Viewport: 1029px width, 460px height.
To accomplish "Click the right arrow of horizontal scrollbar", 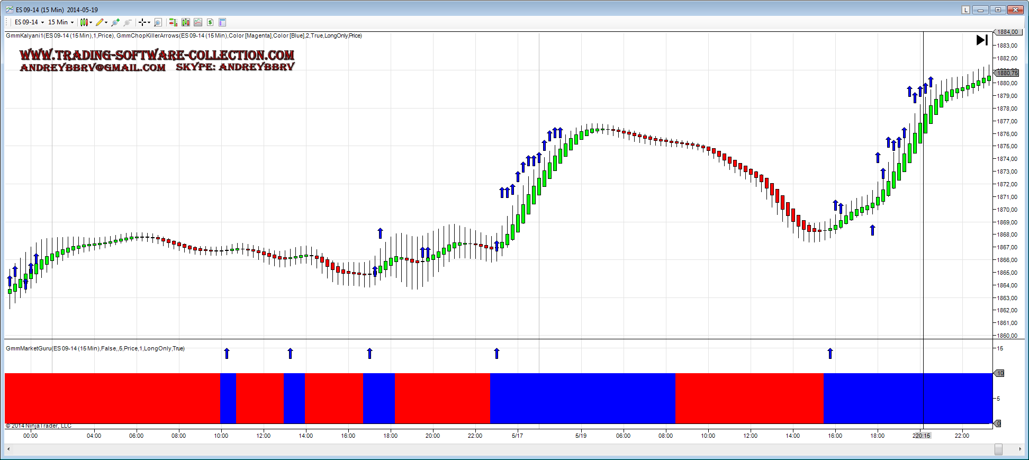I will (1020, 449).
